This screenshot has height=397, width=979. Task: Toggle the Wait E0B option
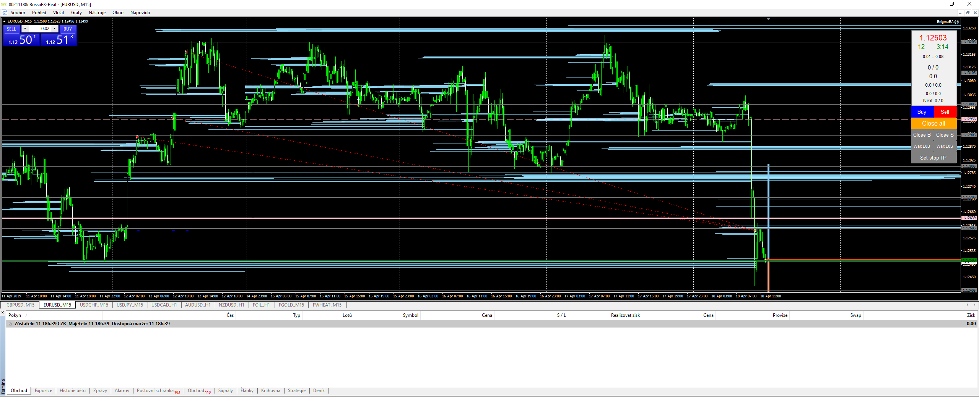coord(922,146)
